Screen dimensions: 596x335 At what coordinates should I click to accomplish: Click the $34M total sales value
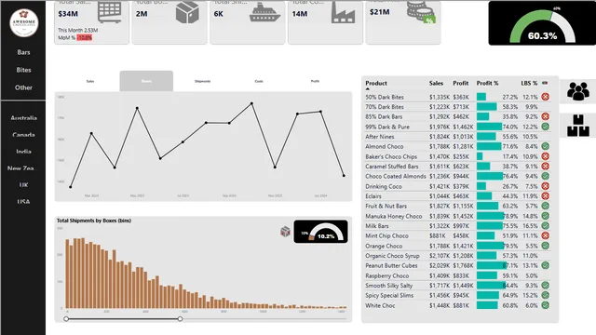pyautogui.click(x=68, y=14)
